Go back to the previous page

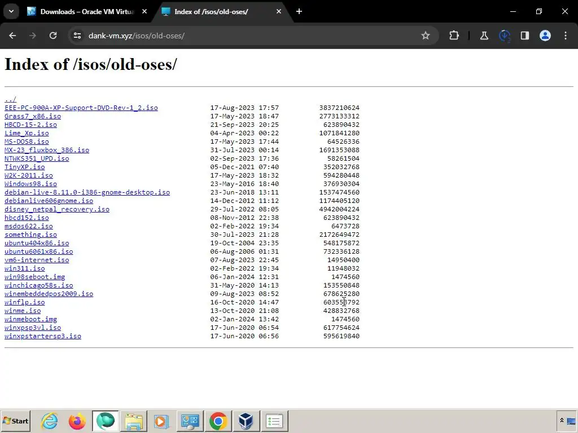click(x=12, y=36)
